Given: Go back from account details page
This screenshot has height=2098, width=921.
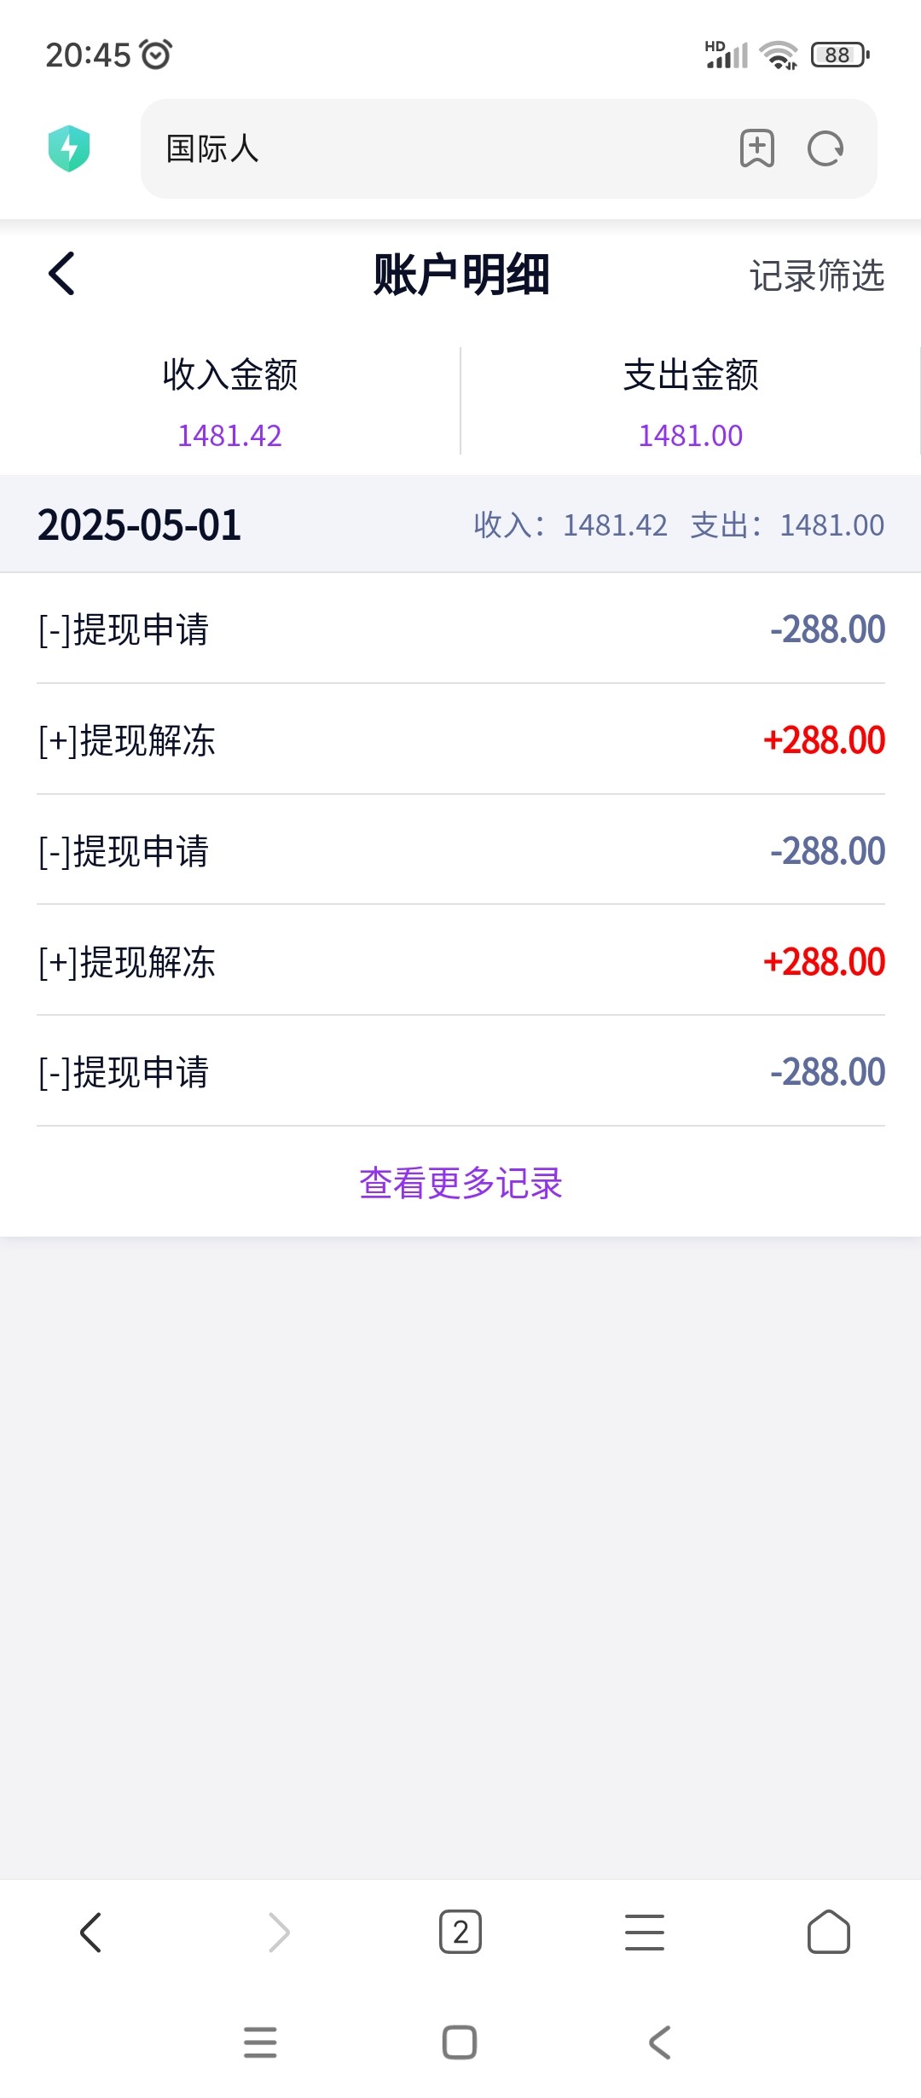Looking at the screenshot, I should tap(62, 274).
